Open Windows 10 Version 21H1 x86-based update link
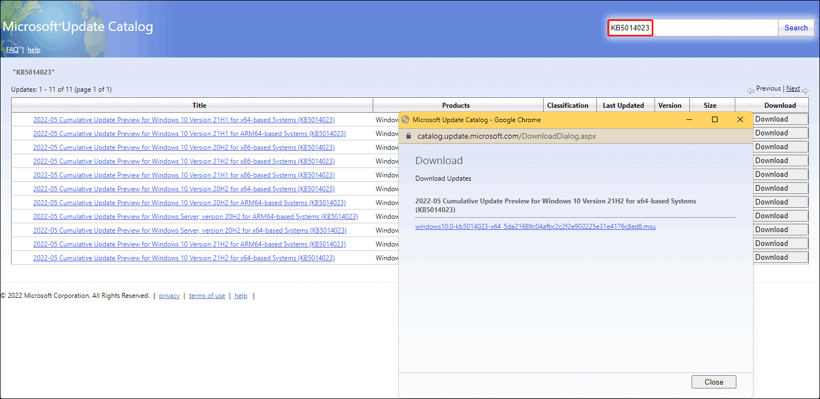This screenshot has height=399, width=820. 184,175
